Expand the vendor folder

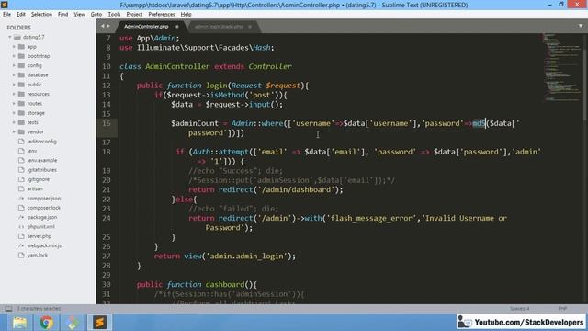14,131
